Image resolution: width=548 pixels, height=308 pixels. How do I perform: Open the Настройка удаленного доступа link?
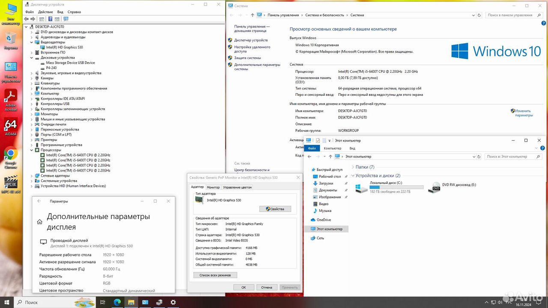click(252, 49)
